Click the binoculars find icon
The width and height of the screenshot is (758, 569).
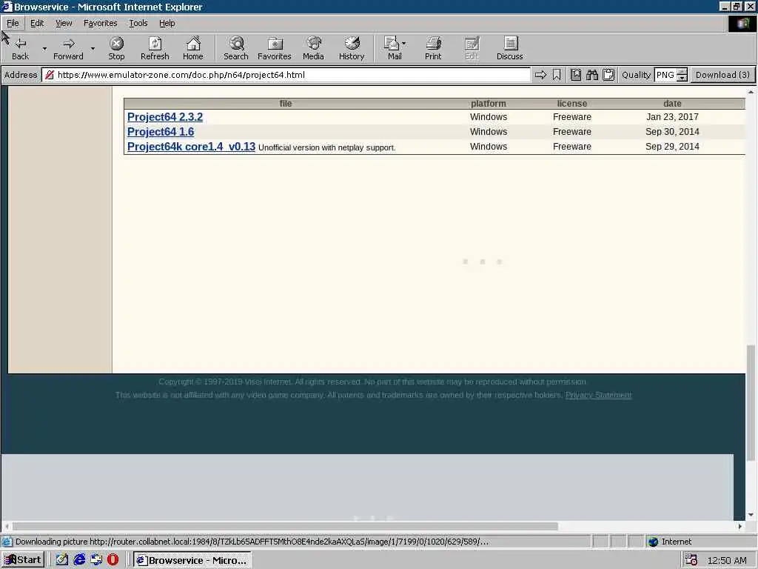pyautogui.click(x=592, y=75)
